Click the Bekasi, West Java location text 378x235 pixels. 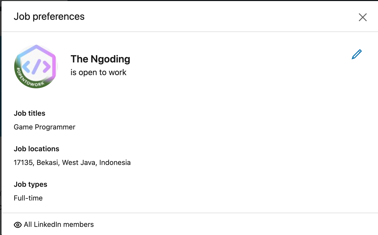point(72,162)
